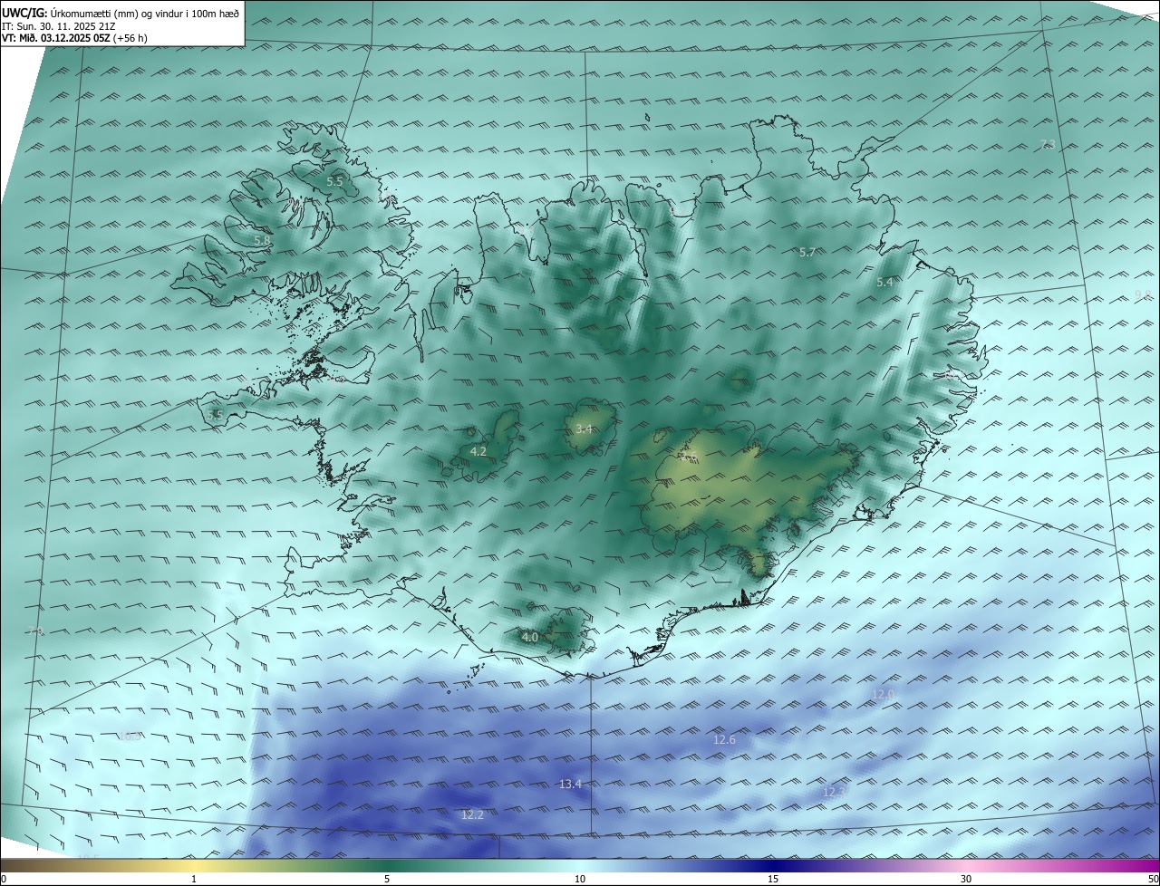Click the 5.7 value label in northeast Iceland
1160x886 pixels.
[x=807, y=252]
